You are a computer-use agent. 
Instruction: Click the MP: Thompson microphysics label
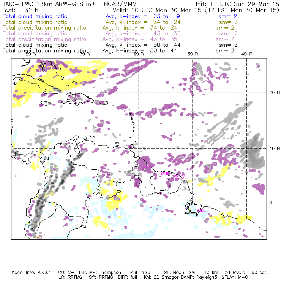pyautogui.click(x=105, y=273)
